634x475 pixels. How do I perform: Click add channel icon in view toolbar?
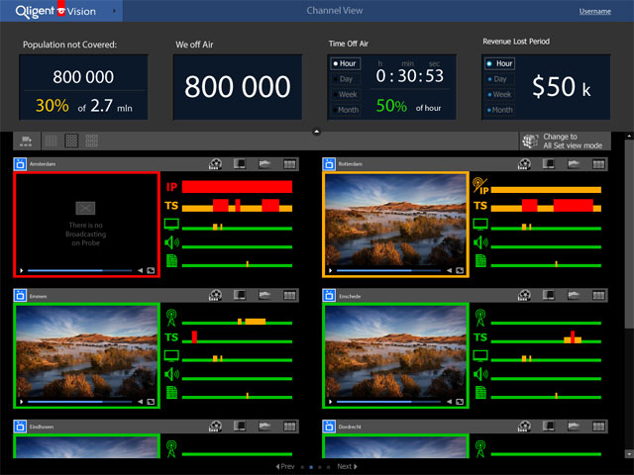(26, 141)
